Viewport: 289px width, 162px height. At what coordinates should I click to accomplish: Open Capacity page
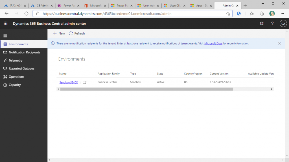pos(24,85)
